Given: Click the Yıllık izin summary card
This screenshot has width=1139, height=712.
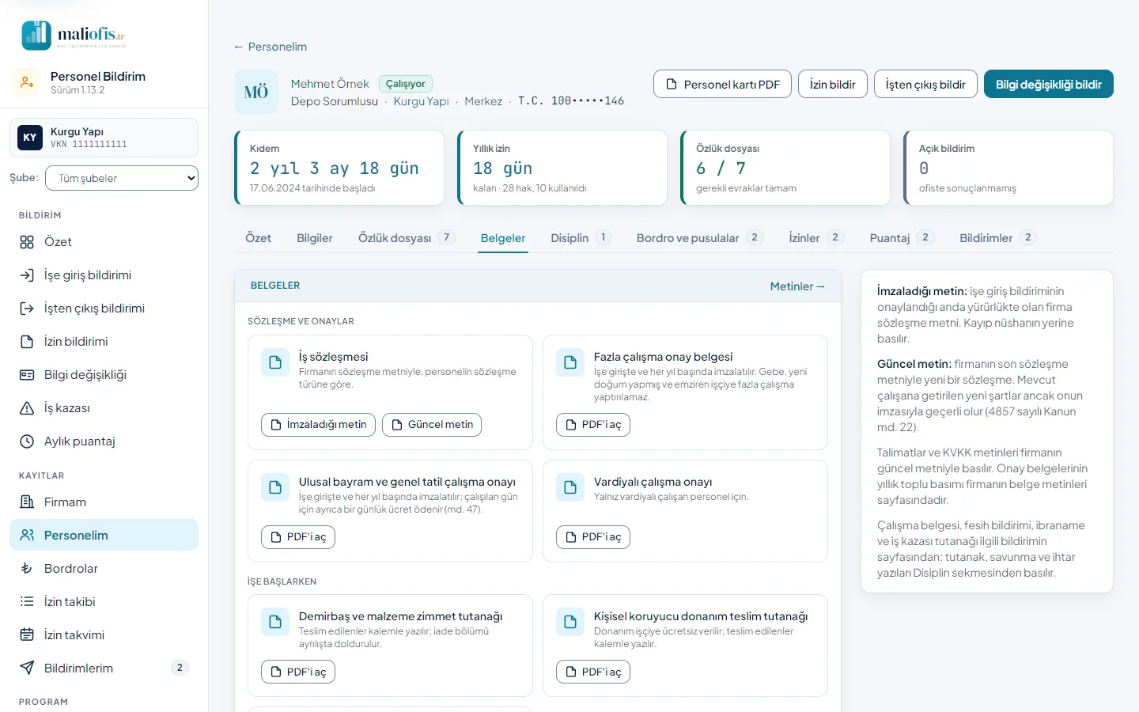Looking at the screenshot, I should 562,168.
